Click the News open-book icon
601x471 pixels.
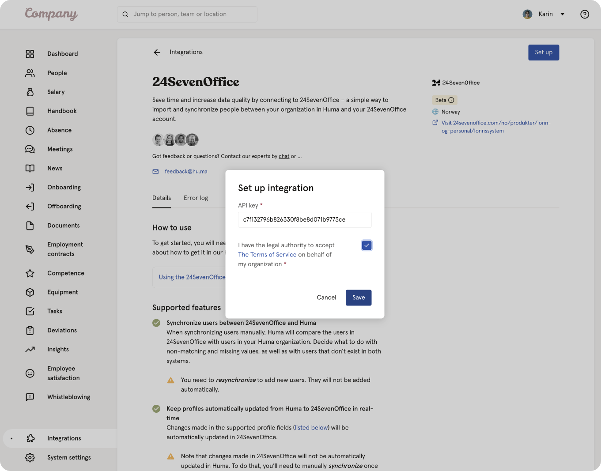(x=30, y=168)
